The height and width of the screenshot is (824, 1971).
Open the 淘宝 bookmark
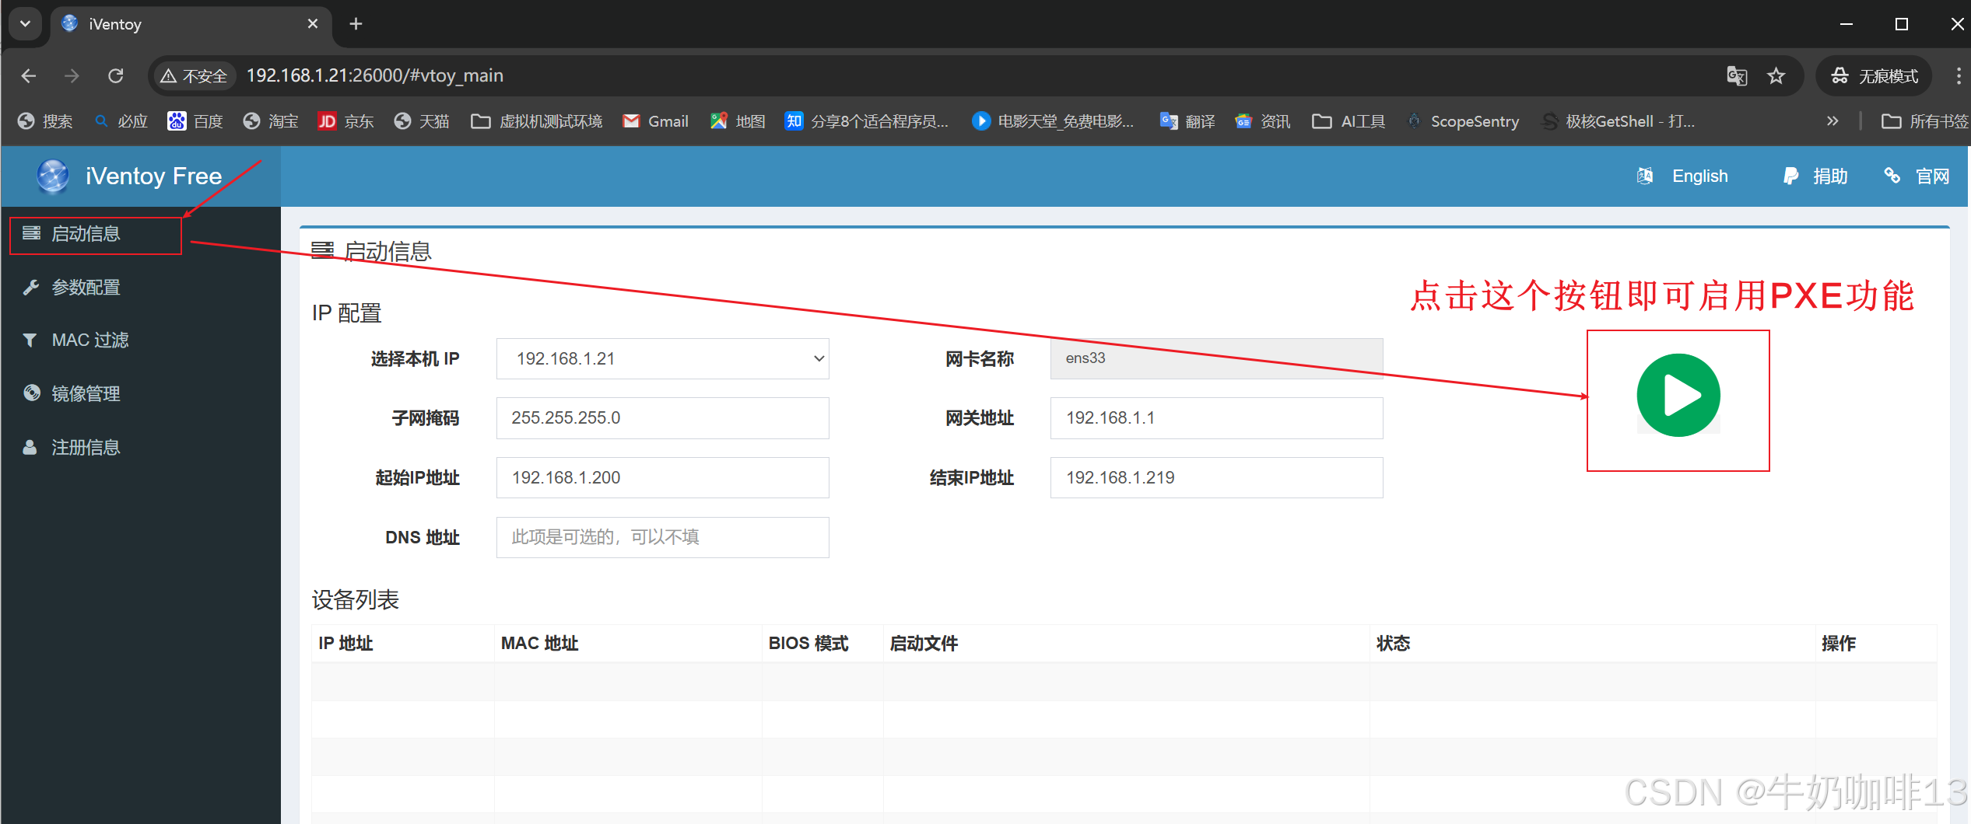(271, 121)
